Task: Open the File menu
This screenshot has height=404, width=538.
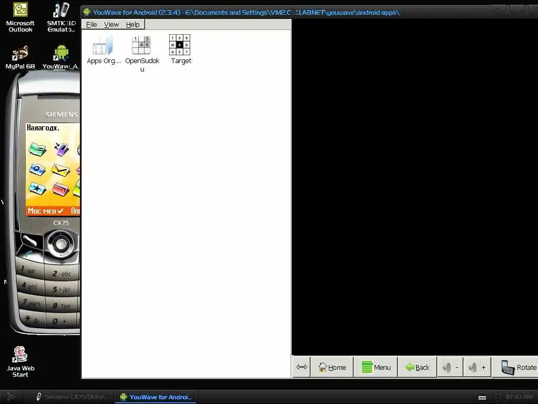Action: click(91, 24)
